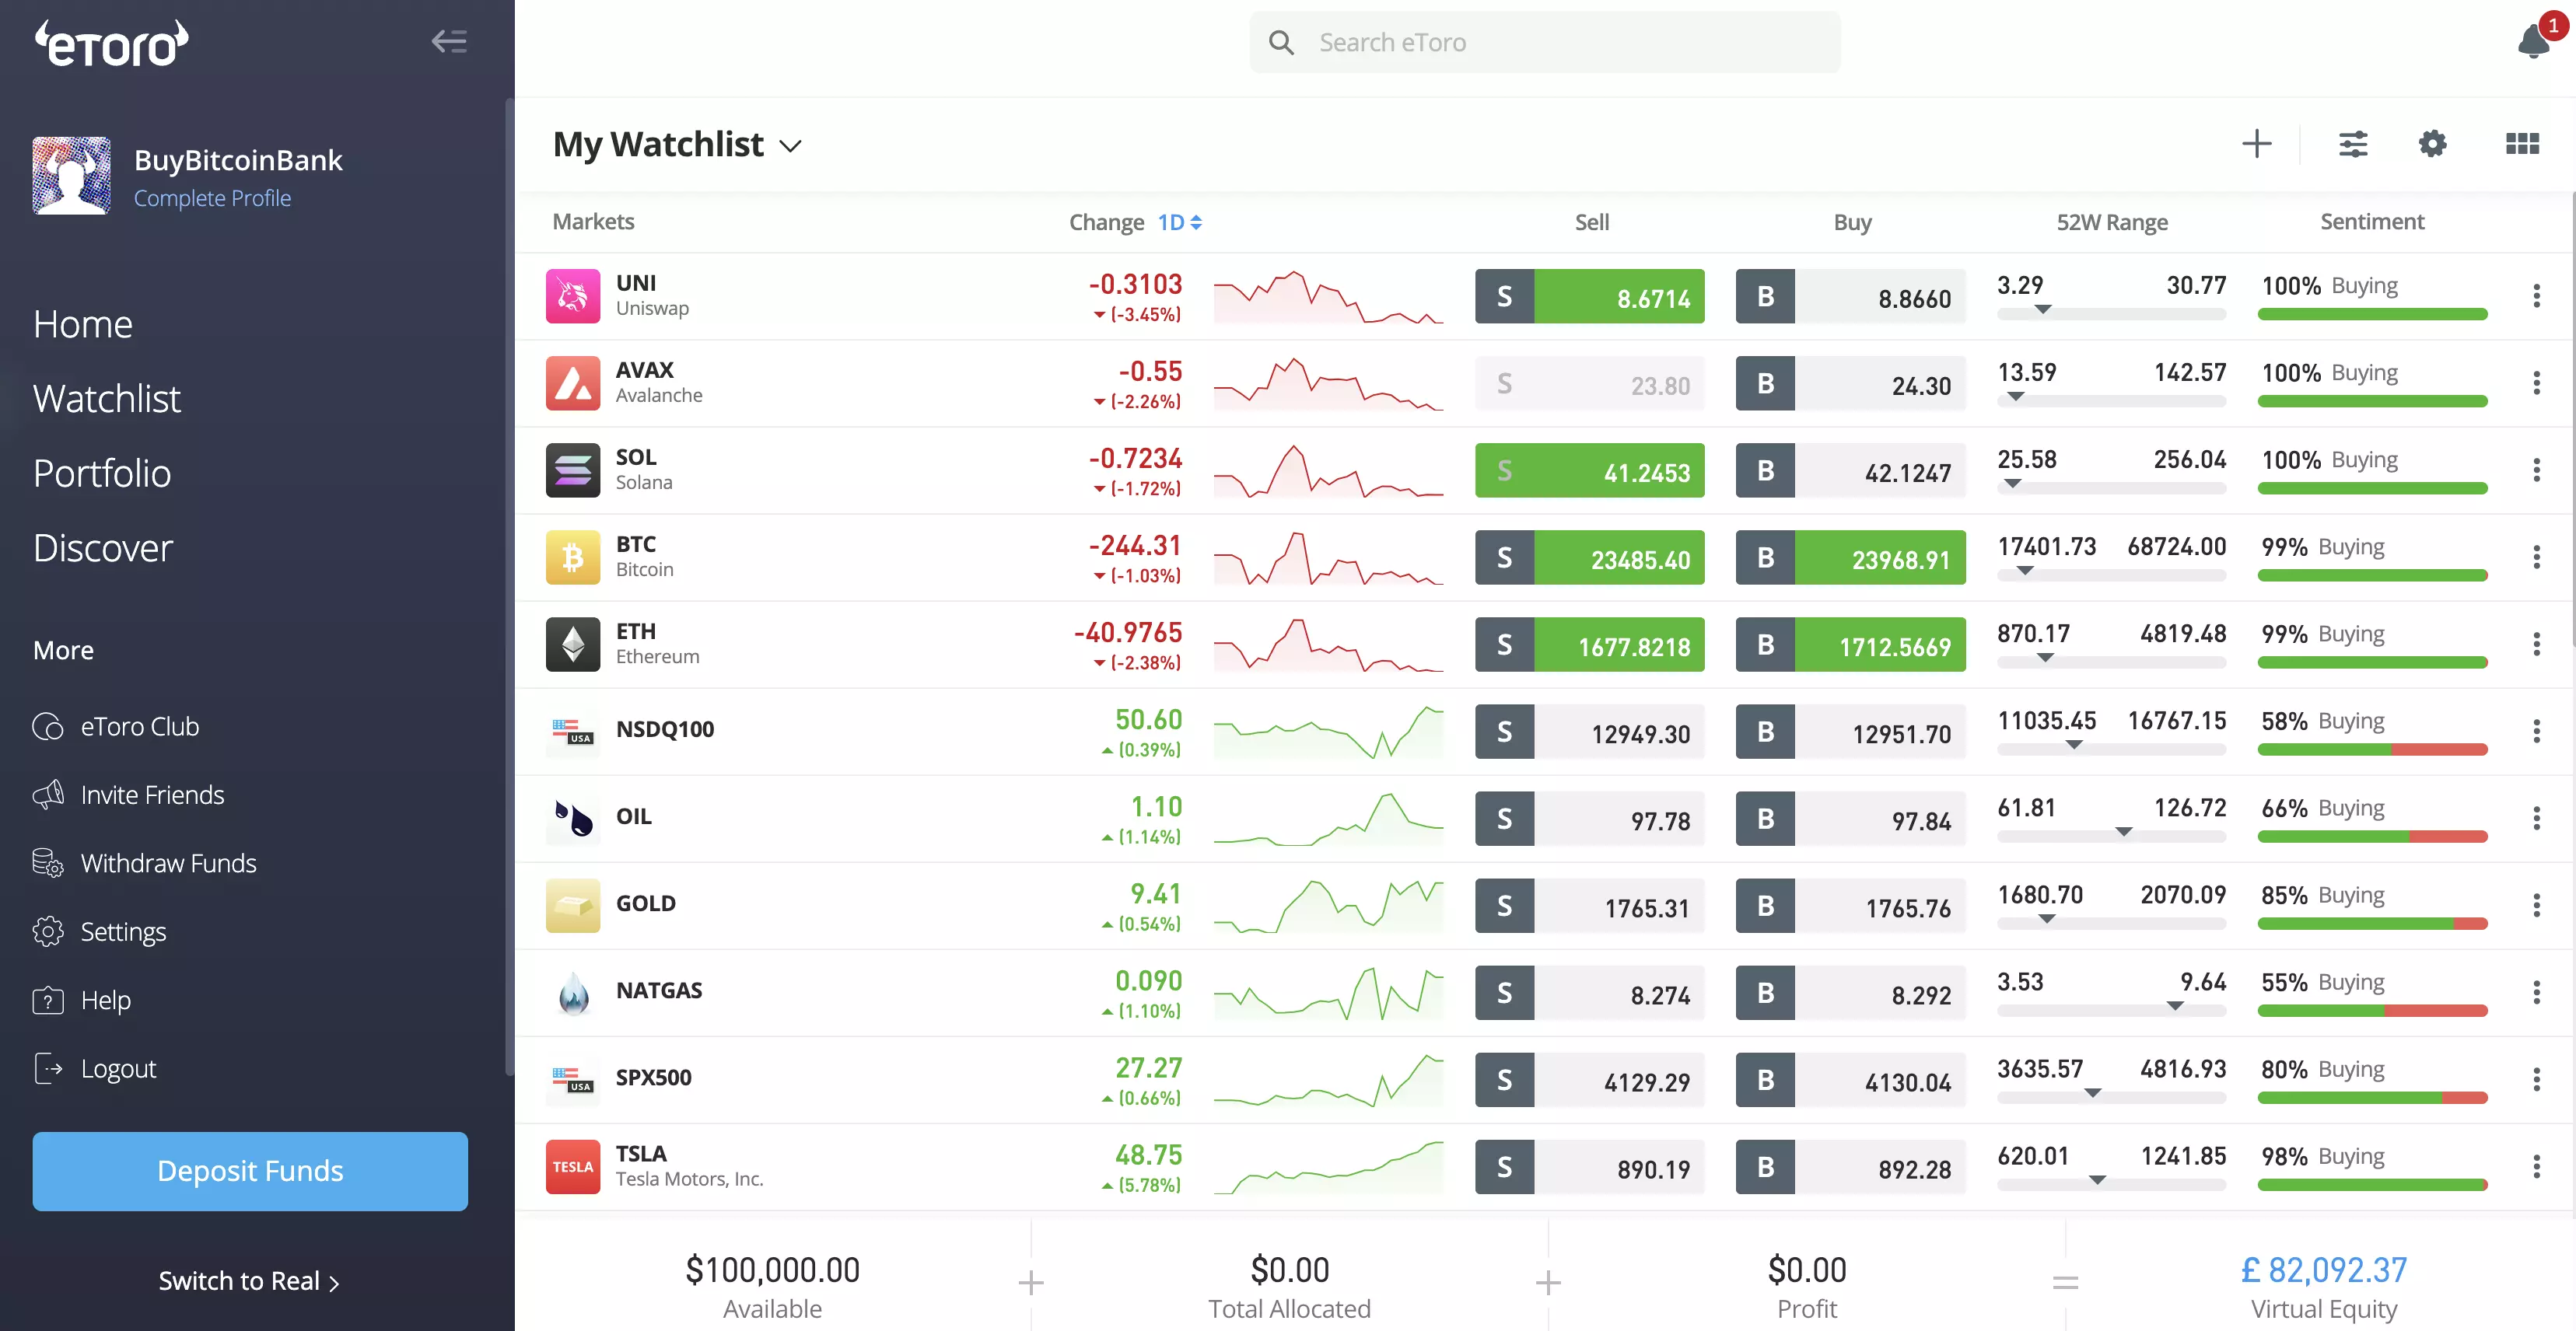Click the NSDQ100 sentiment bar

coord(2372,749)
